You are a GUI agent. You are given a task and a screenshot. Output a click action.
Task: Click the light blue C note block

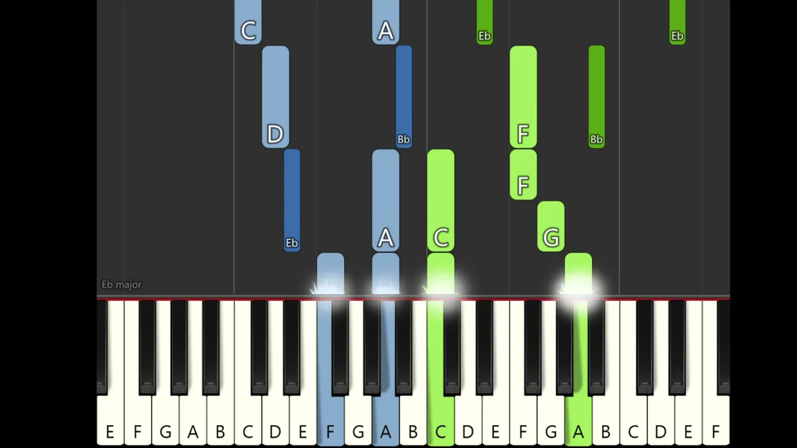coord(248,22)
